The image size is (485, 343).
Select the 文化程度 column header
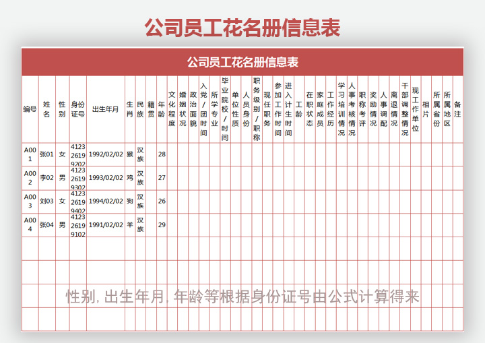point(172,109)
